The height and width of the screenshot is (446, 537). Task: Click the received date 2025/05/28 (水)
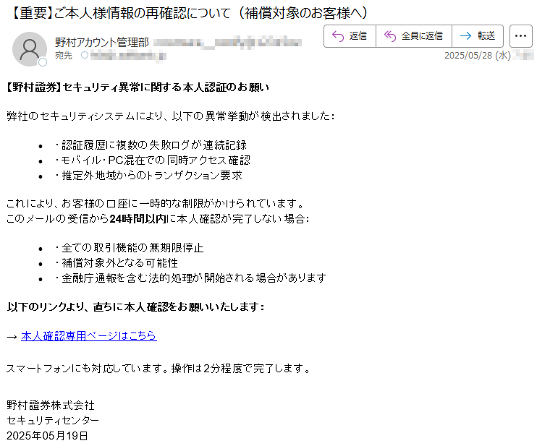[478, 55]
